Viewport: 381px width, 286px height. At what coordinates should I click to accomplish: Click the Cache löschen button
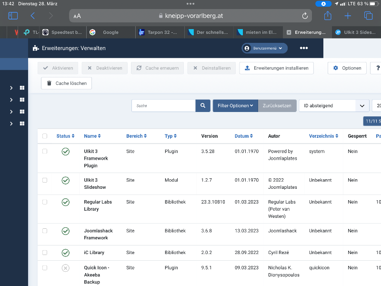tap(66, 83)
